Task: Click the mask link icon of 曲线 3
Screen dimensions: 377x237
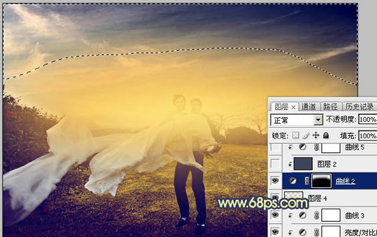Action: (316, 216)
